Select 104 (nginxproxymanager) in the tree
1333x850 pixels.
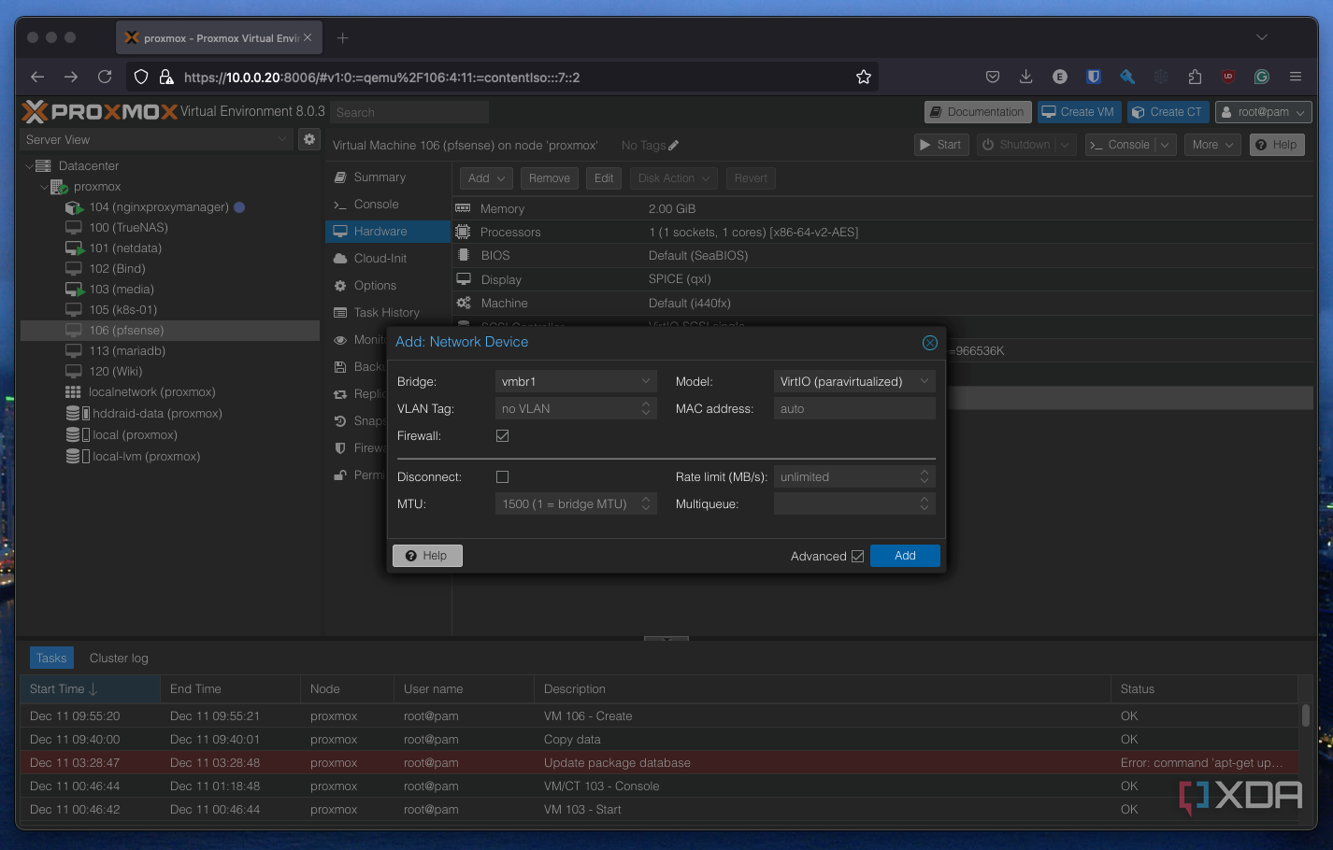pyautogui.click(x=159, y=207)
